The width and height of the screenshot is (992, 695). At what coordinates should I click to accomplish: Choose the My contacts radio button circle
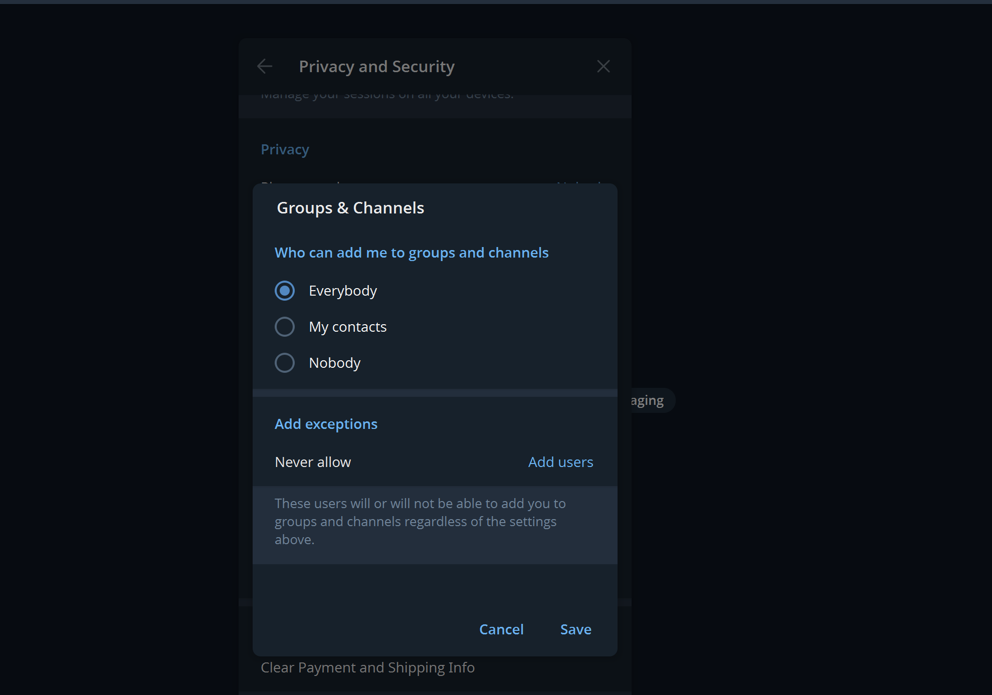285,327
